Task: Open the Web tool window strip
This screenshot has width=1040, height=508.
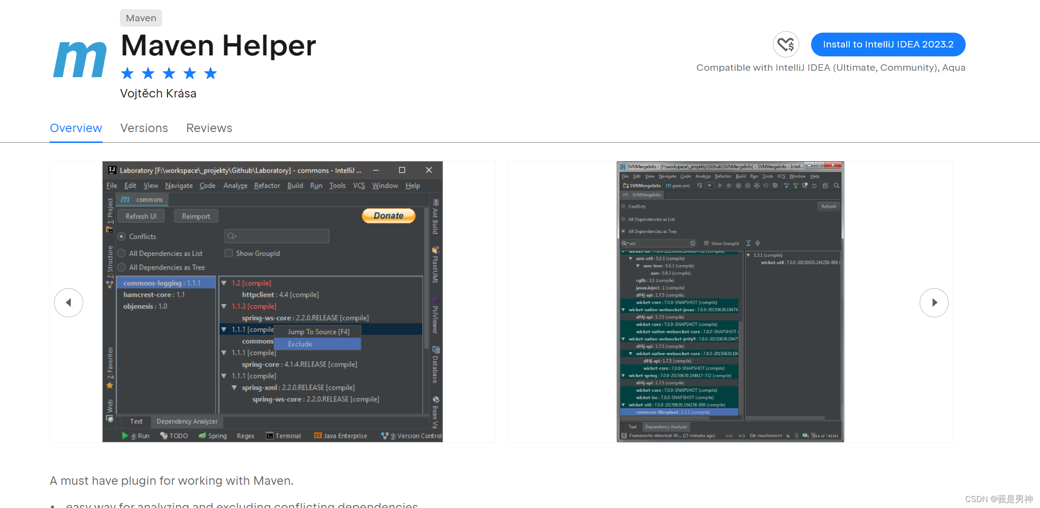Action: (x=110, y=410)
